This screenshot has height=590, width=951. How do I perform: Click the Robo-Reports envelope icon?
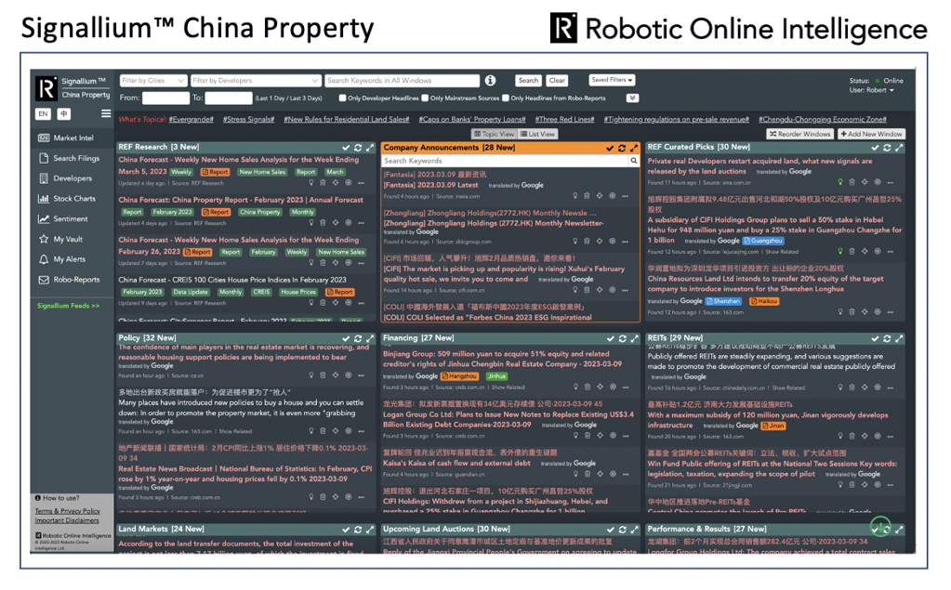44,280
